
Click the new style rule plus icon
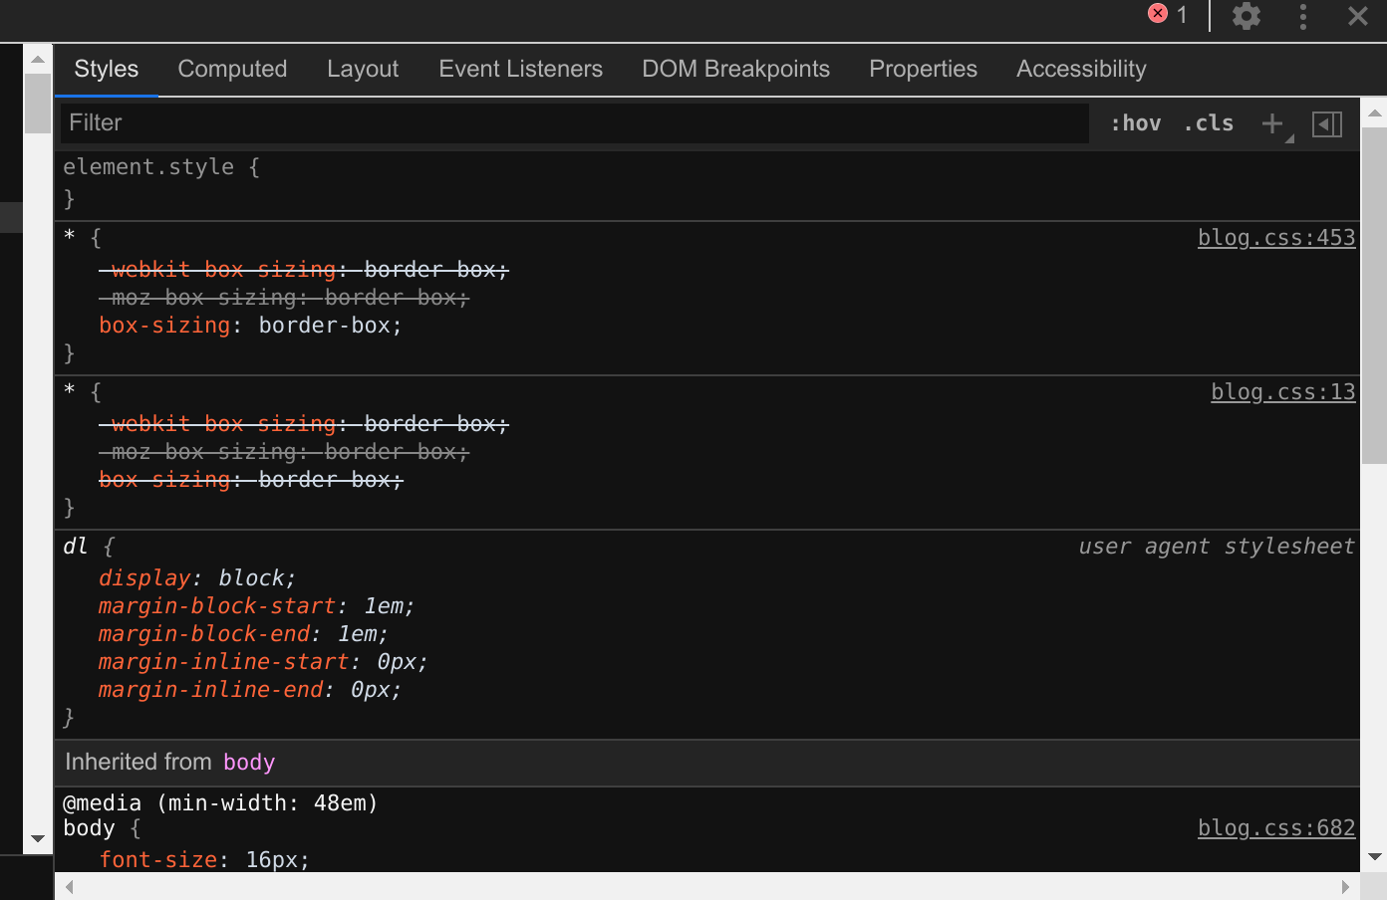pyautogui.click(x=1272, y=122)
